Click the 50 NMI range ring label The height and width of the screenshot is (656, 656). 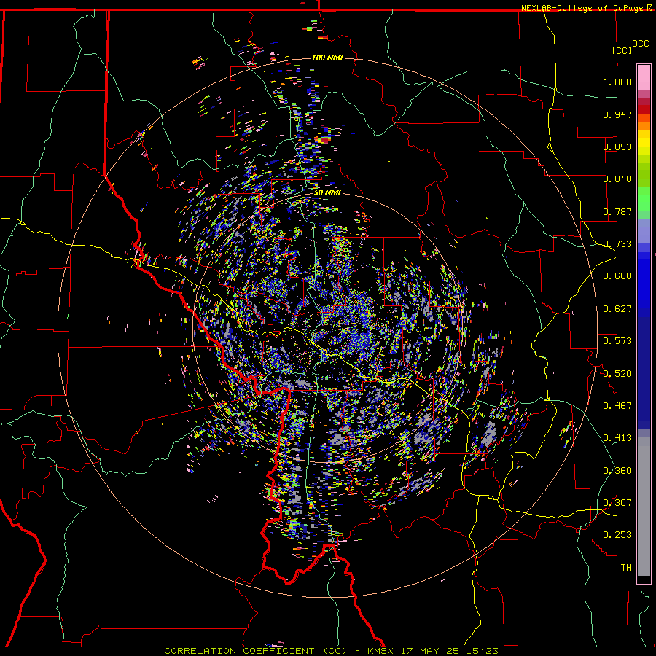pyautogui.click(x=327, y=193)
